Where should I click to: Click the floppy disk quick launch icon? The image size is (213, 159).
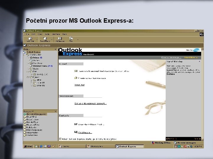(x=49, y=146)
